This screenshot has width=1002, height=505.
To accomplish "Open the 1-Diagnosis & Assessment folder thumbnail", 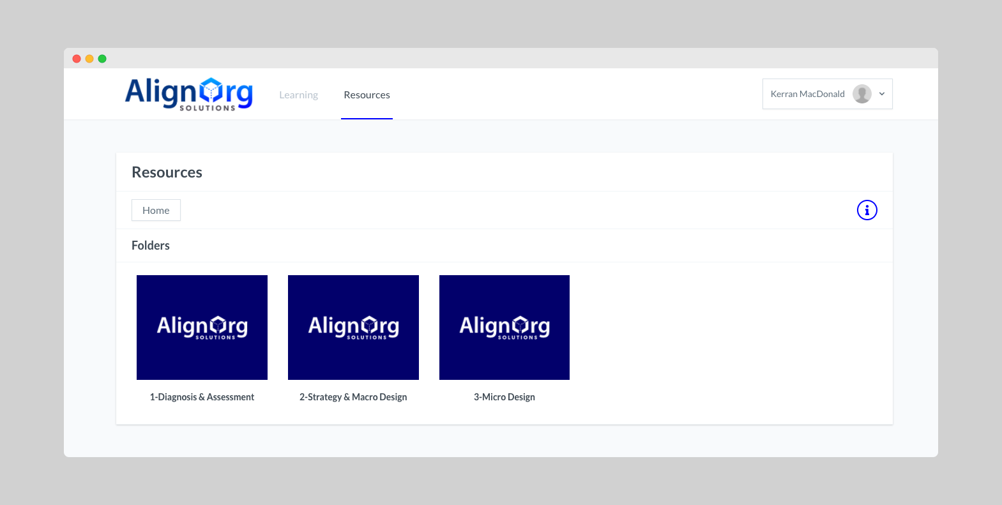I will point(202,328).
